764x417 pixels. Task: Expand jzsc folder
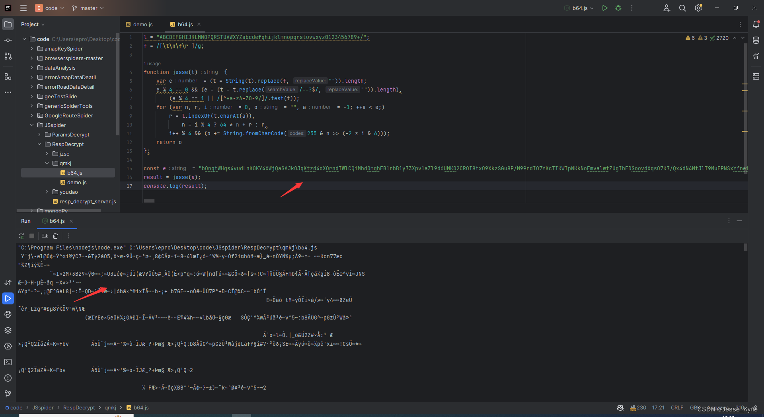tap(47, 154)
